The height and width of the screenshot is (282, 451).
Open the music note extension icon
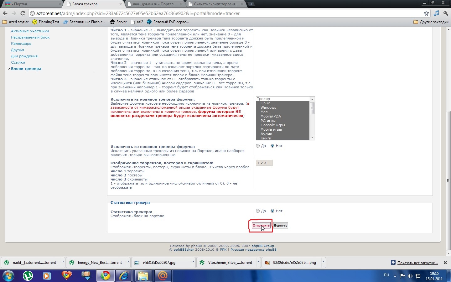(436, 13)
